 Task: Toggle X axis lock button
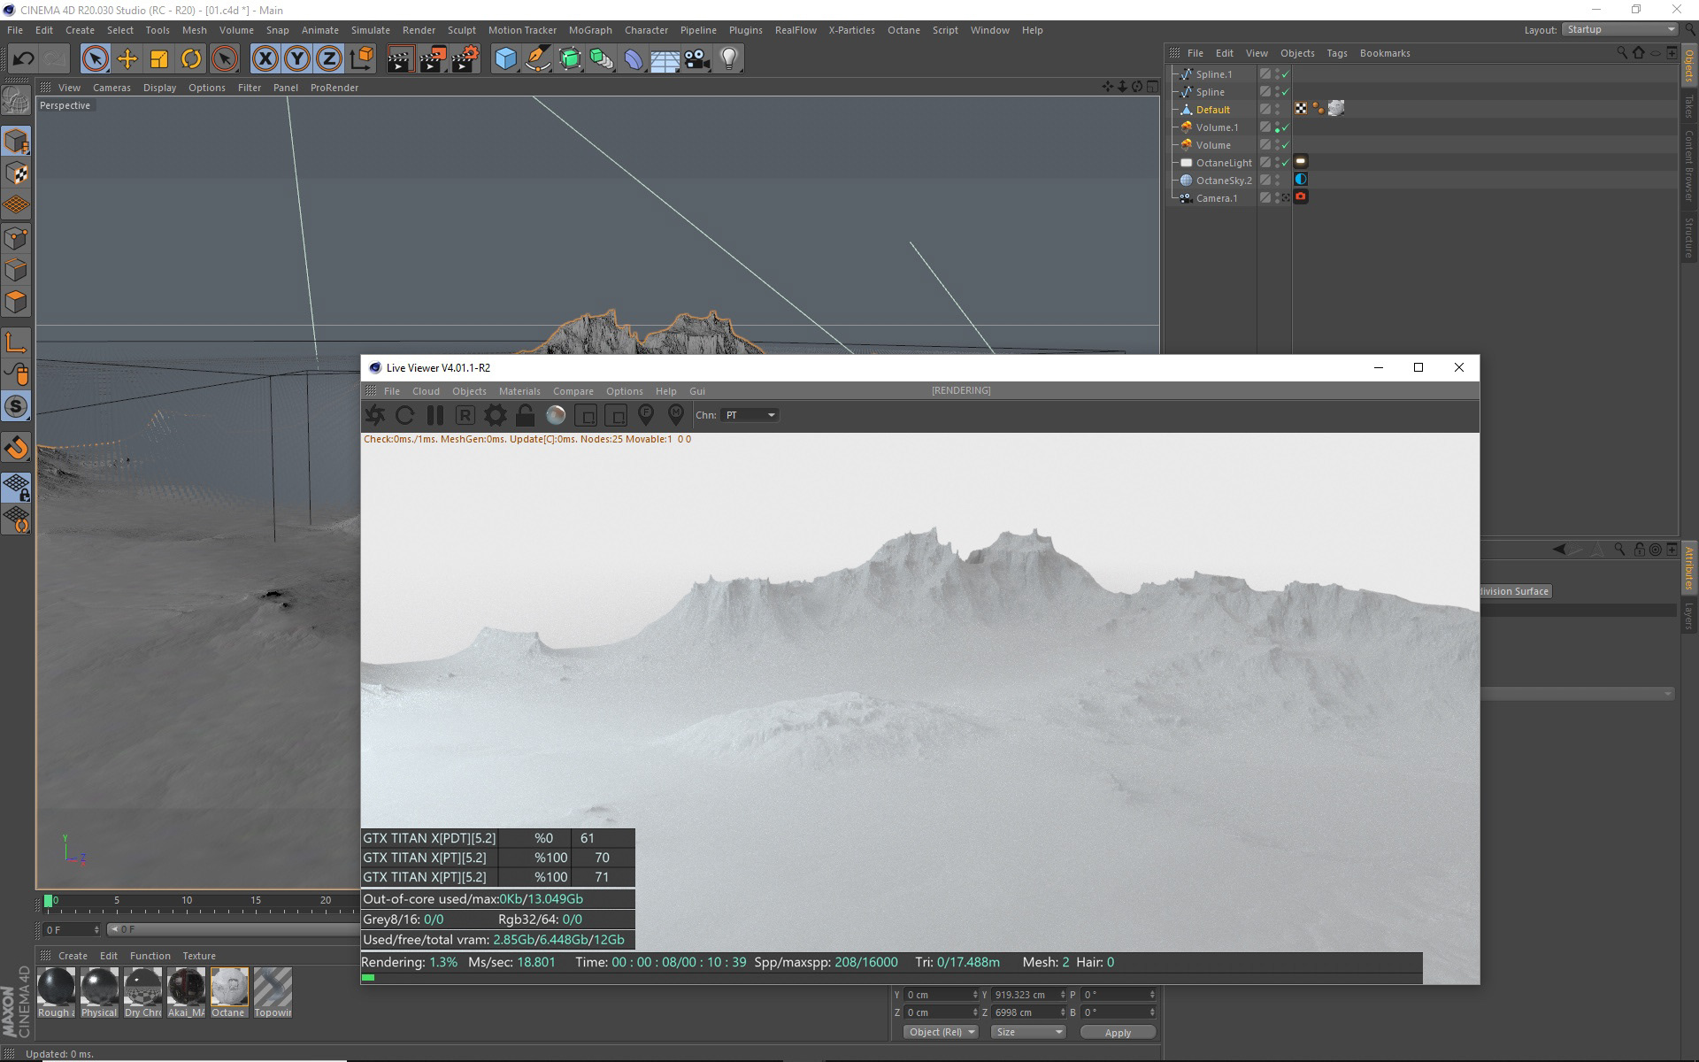tap(265, 59)
